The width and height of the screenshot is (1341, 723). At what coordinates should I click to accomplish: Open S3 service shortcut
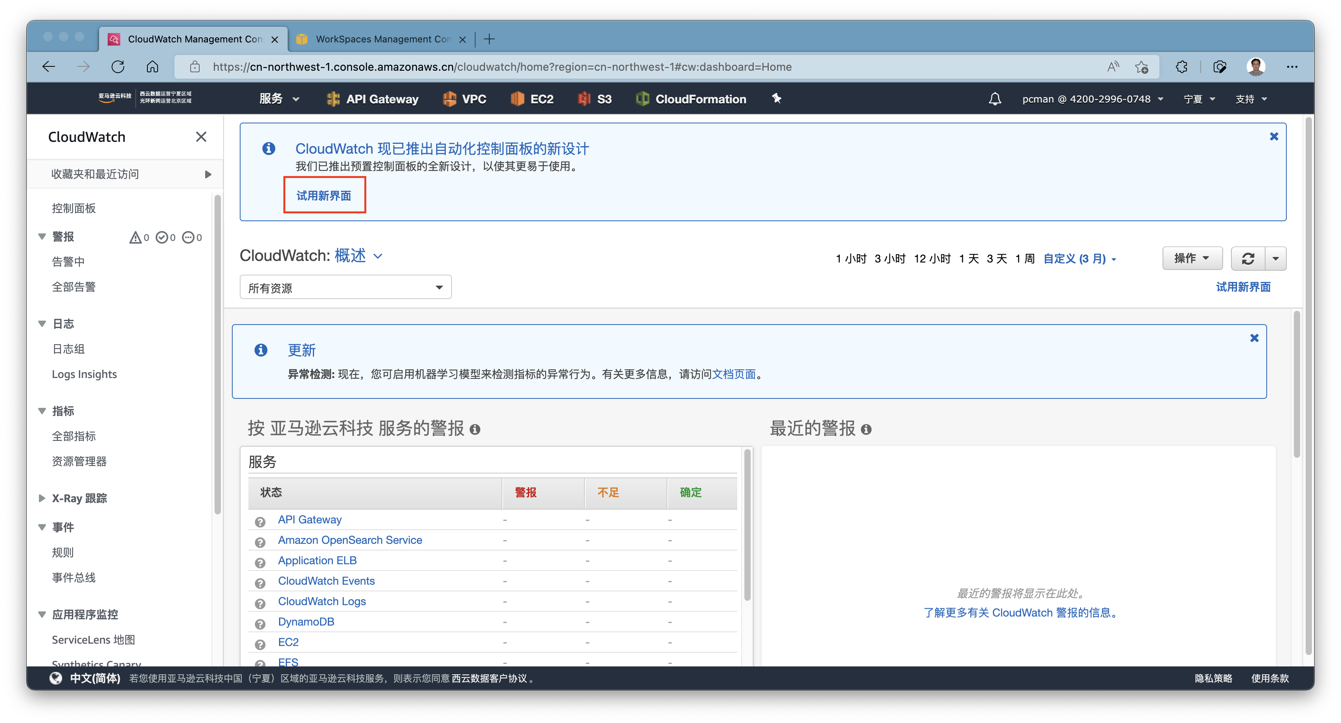click(x=595, y=99)
